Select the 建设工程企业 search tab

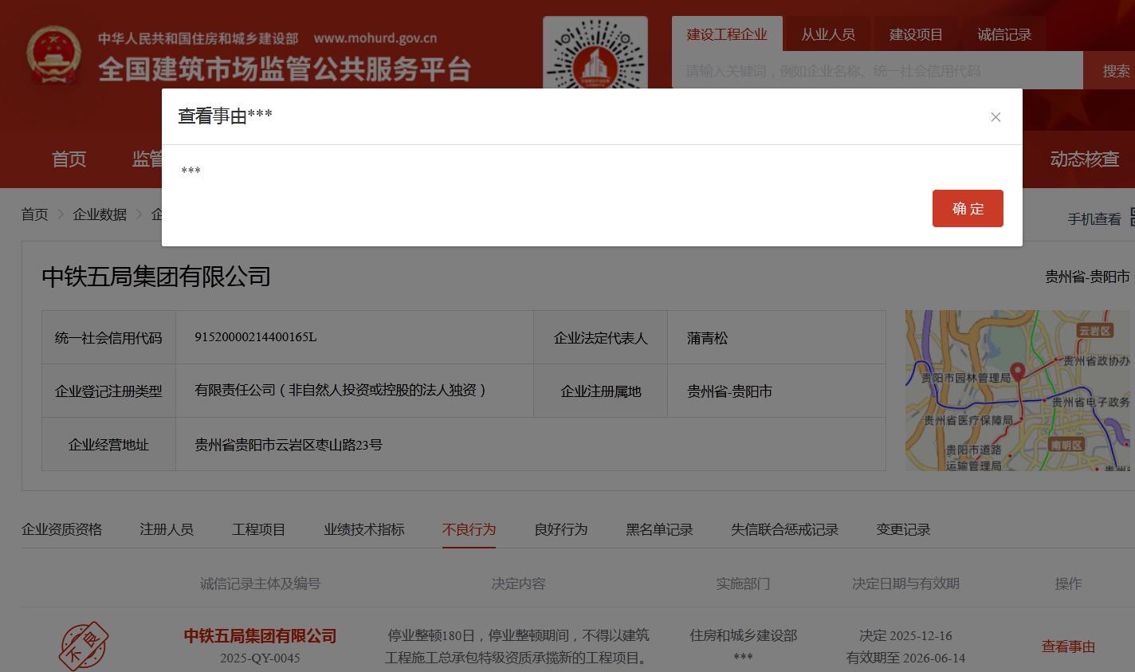727,34
